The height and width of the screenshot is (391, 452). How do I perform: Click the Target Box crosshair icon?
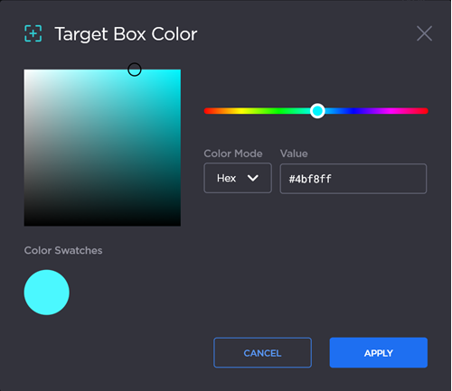coord(33,33)
